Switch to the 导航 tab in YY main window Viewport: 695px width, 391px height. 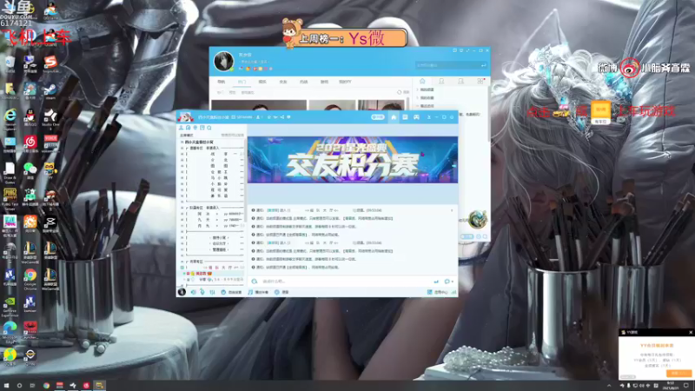click(221, 82)
